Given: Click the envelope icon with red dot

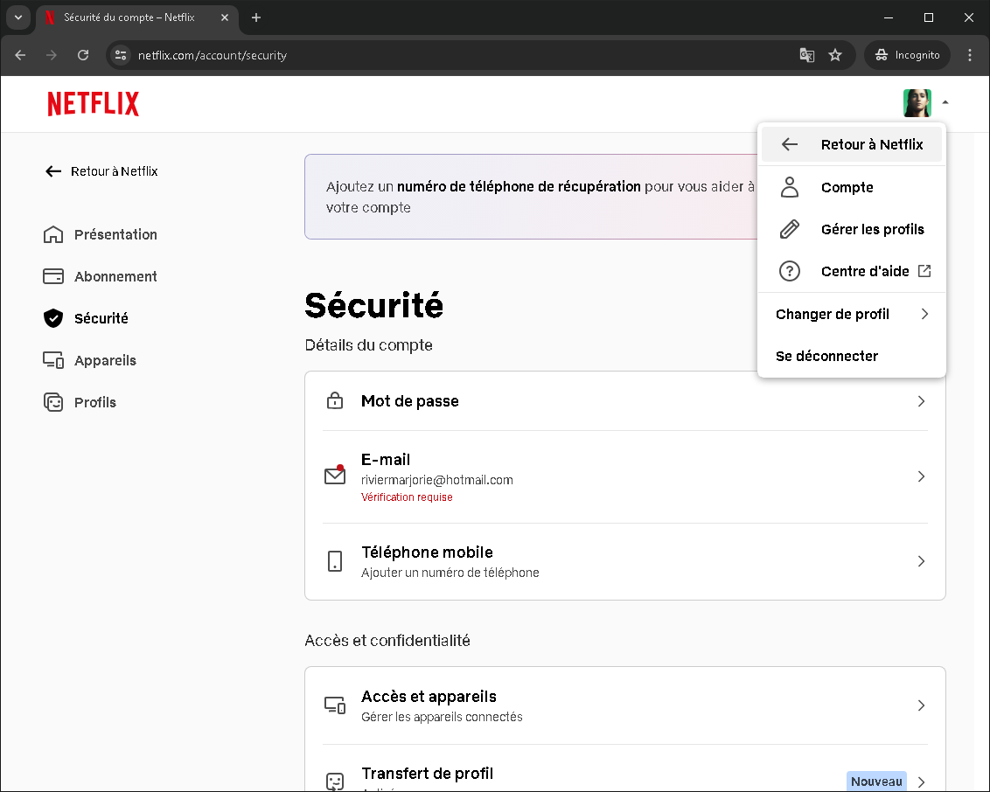Looking at the screenshot, I should point(335,476).
